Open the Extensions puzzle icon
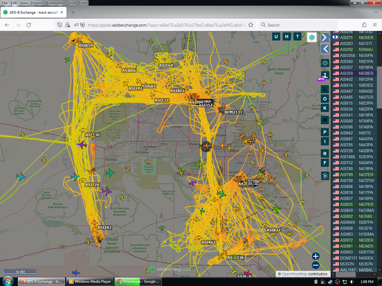 pyautogui.click(x=364, y=25)
